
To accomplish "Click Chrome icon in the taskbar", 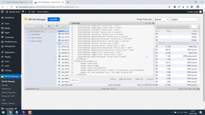I will tap(10, 112).
